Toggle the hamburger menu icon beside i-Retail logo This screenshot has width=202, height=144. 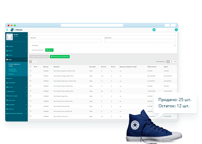click(7, 30)
